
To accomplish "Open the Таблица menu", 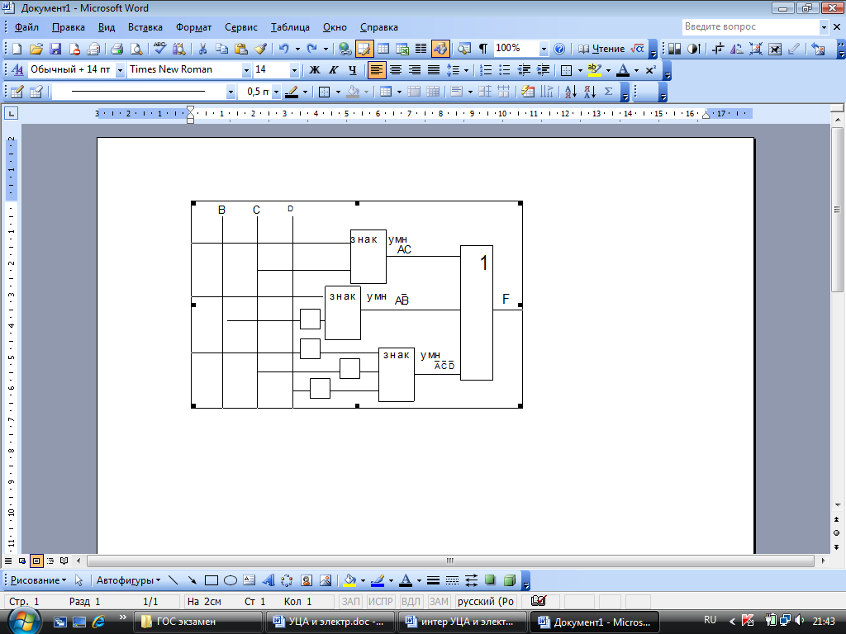I will point(290,27).
